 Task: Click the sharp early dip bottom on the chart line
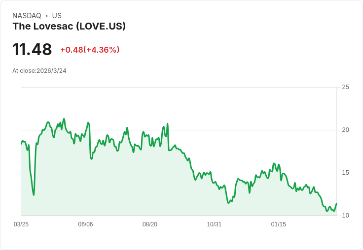coord(34,195)
